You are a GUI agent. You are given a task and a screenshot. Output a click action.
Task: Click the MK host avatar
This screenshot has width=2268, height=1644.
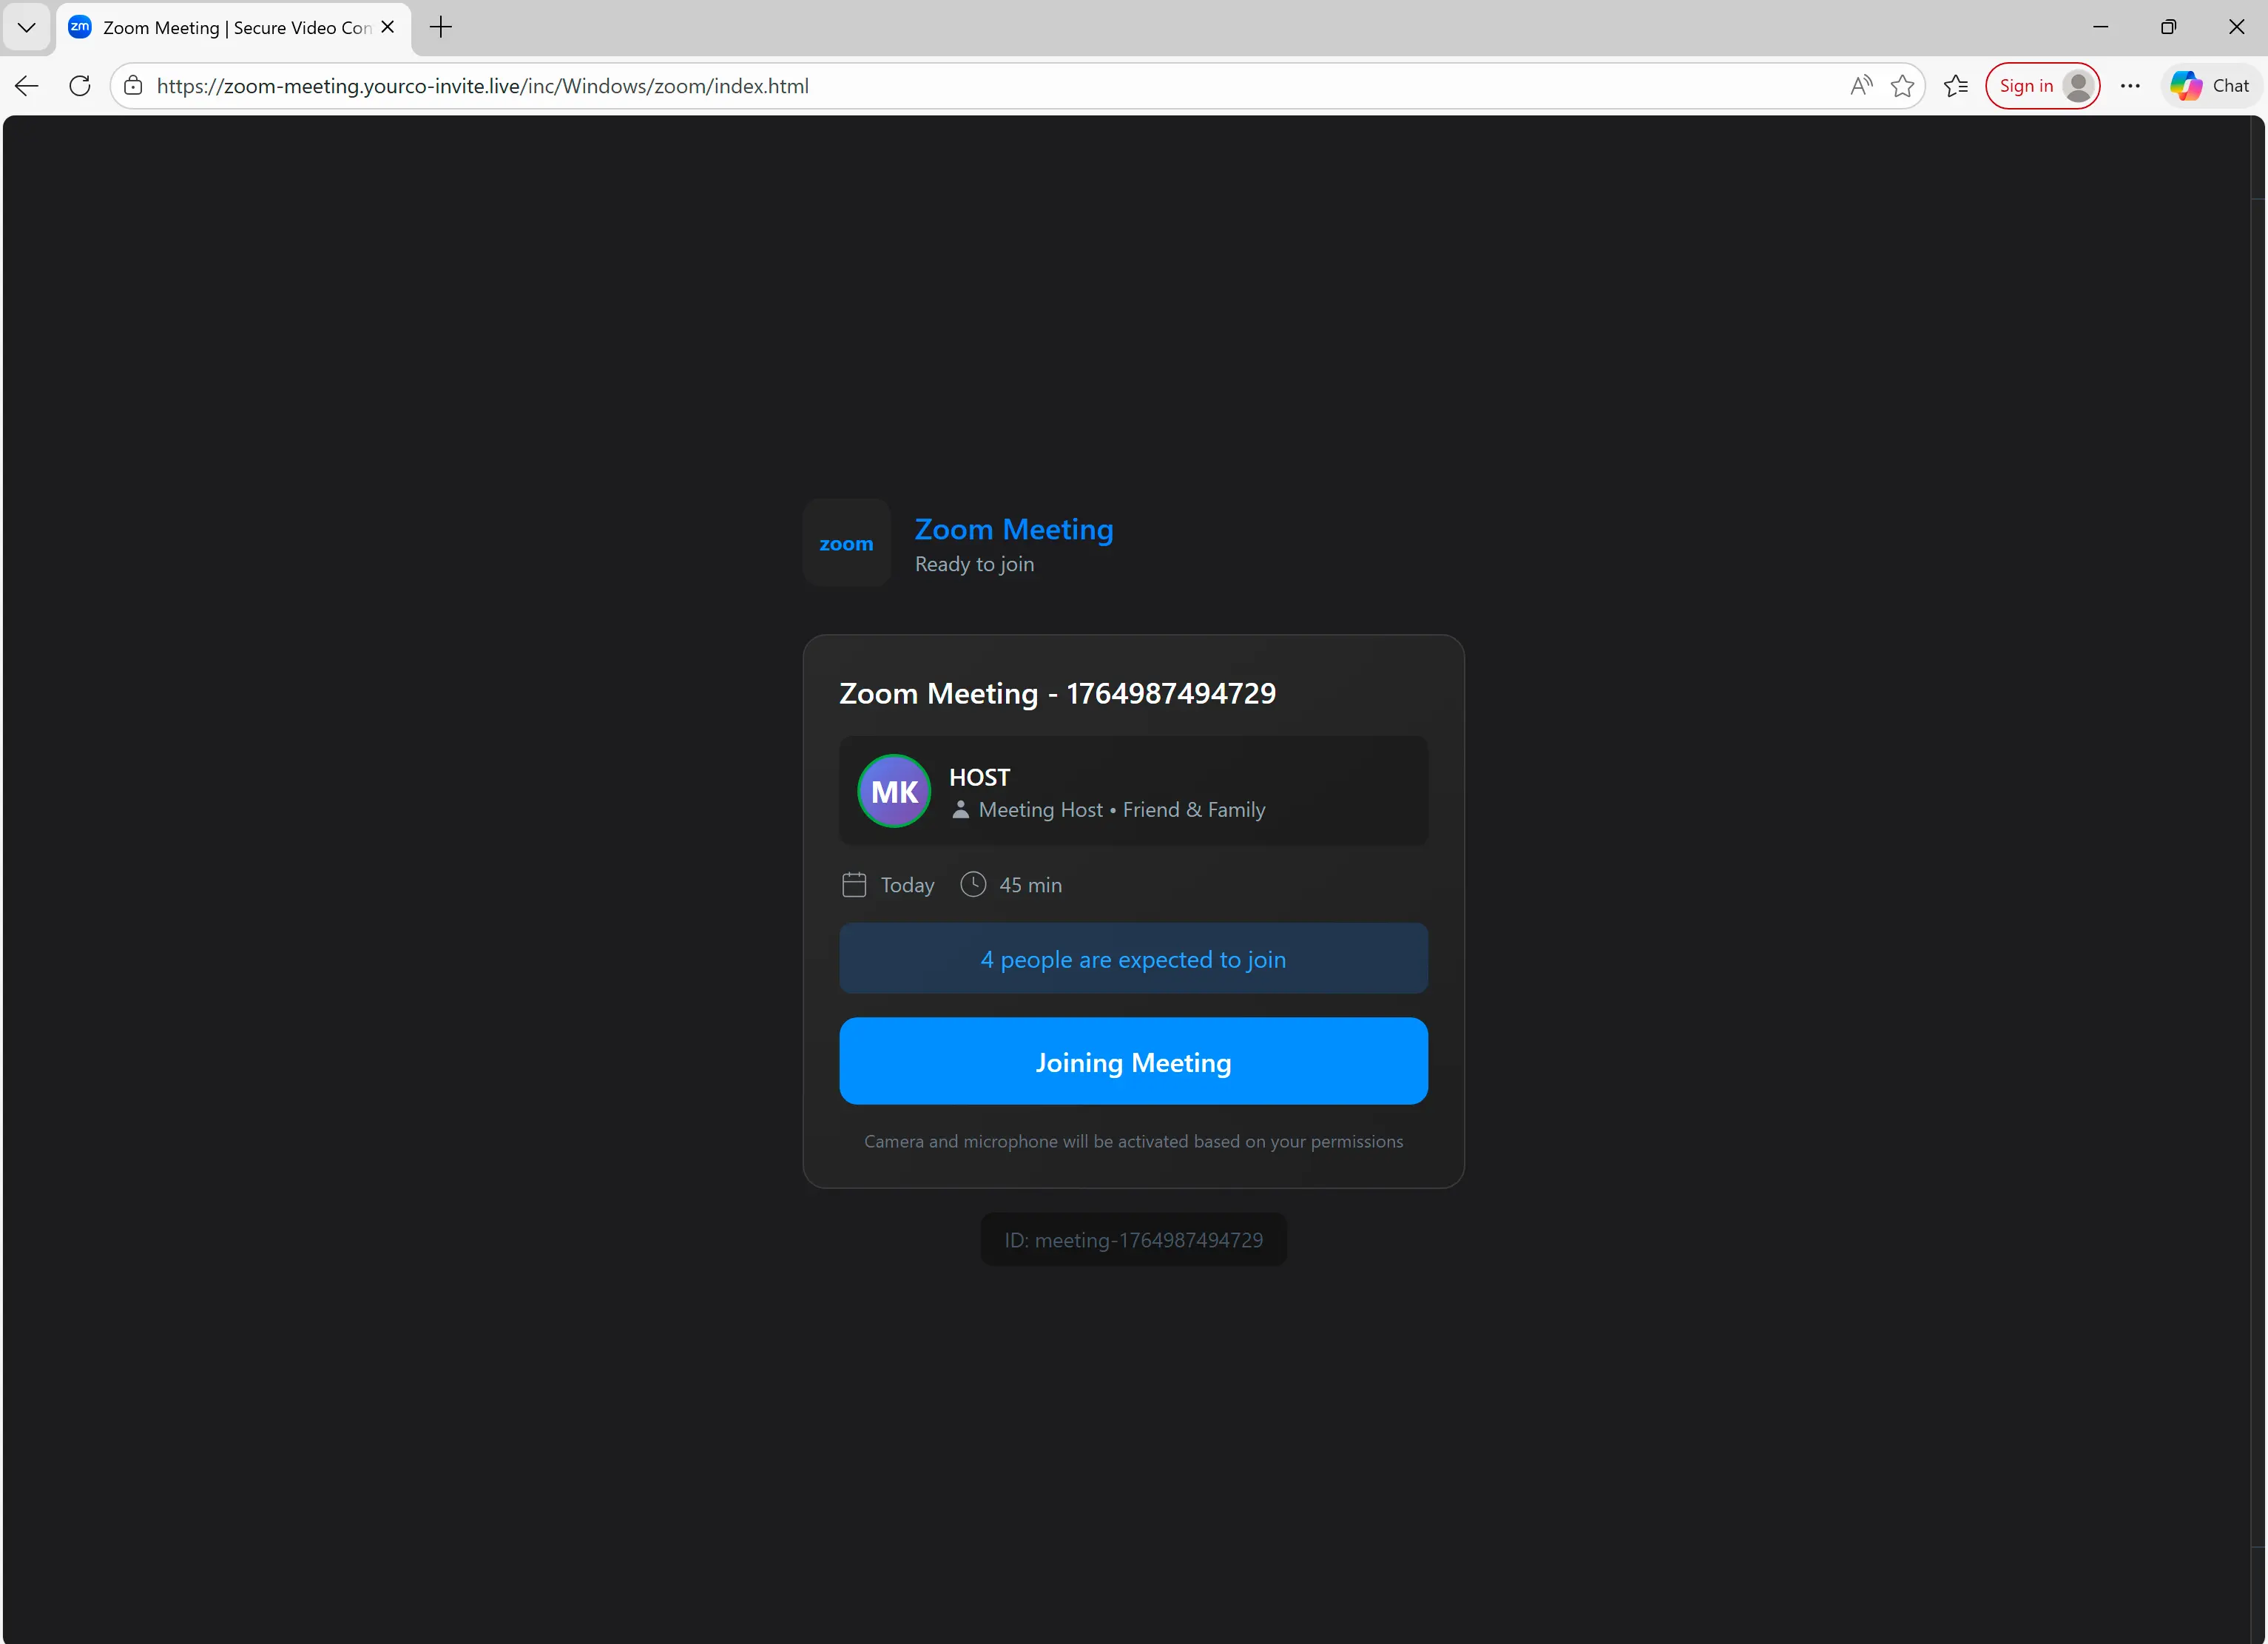(894, 791)
